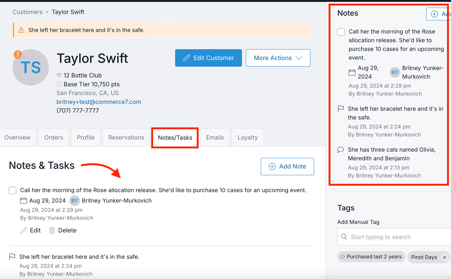Click the Taylor Swift breadcrumb text
Image resolution: width=451 pixels, height=279 pixels.
[68, 12]
